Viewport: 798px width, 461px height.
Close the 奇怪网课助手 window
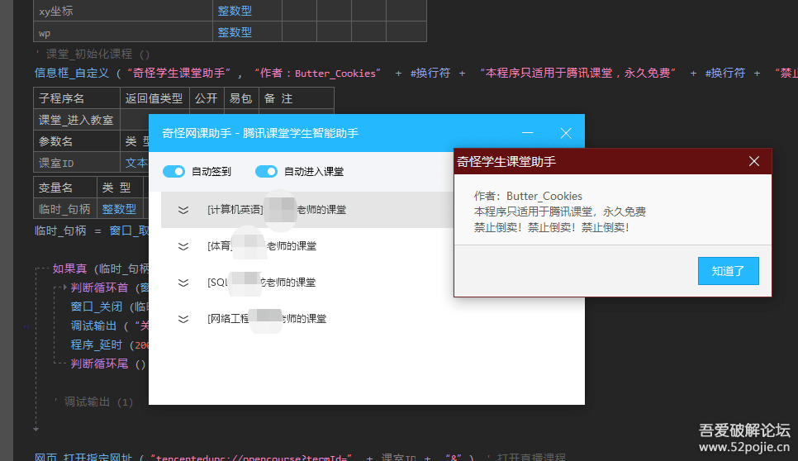[566, 133]
